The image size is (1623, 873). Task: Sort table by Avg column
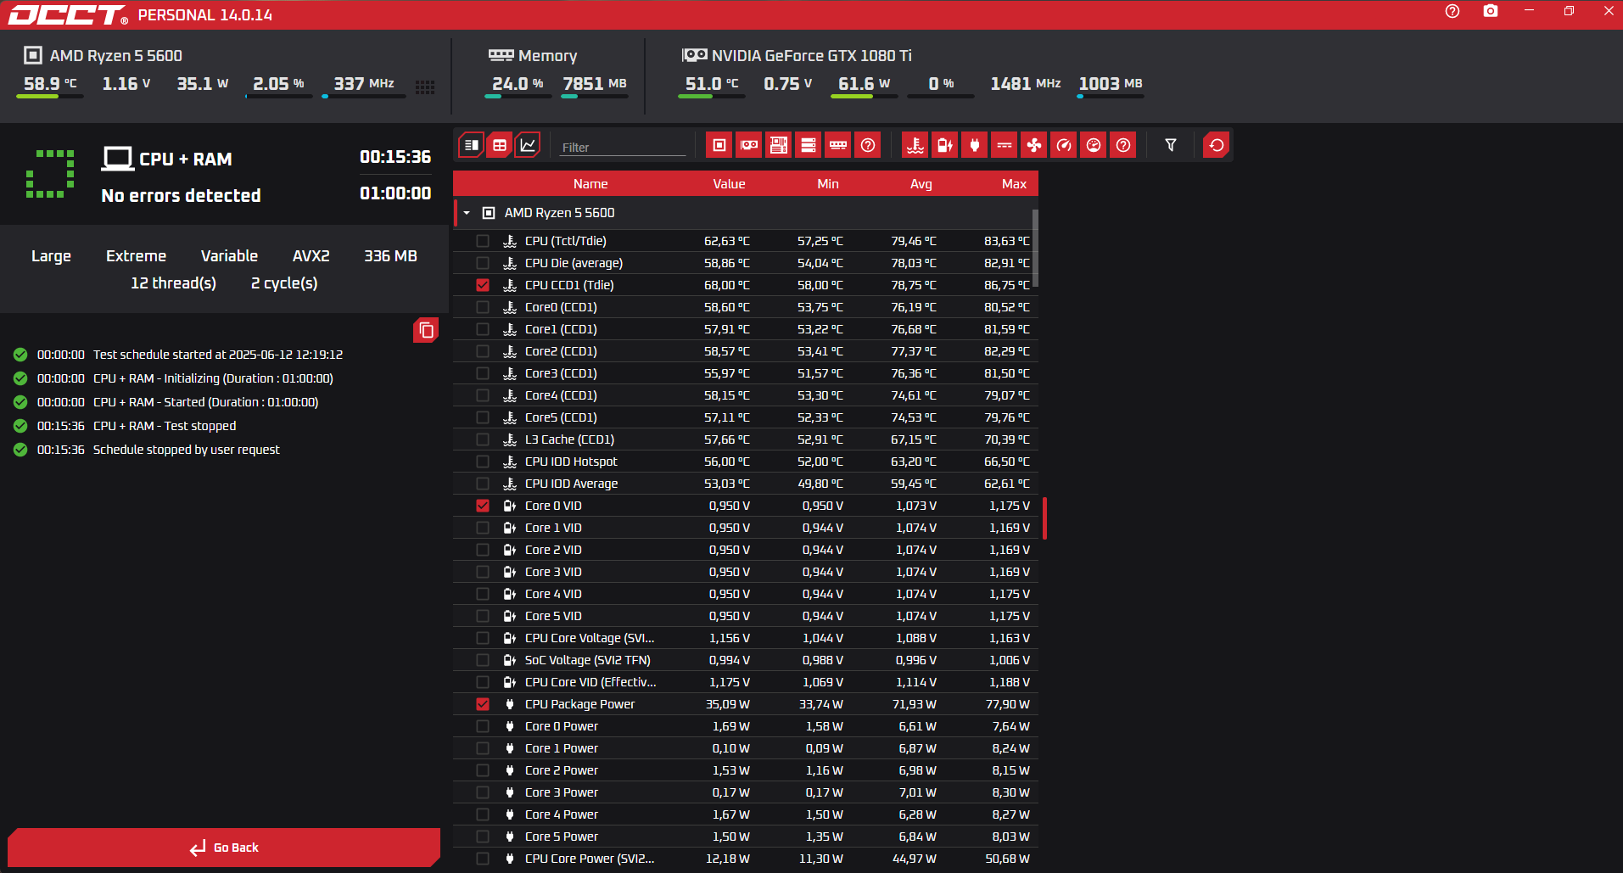tap(921, 184)
